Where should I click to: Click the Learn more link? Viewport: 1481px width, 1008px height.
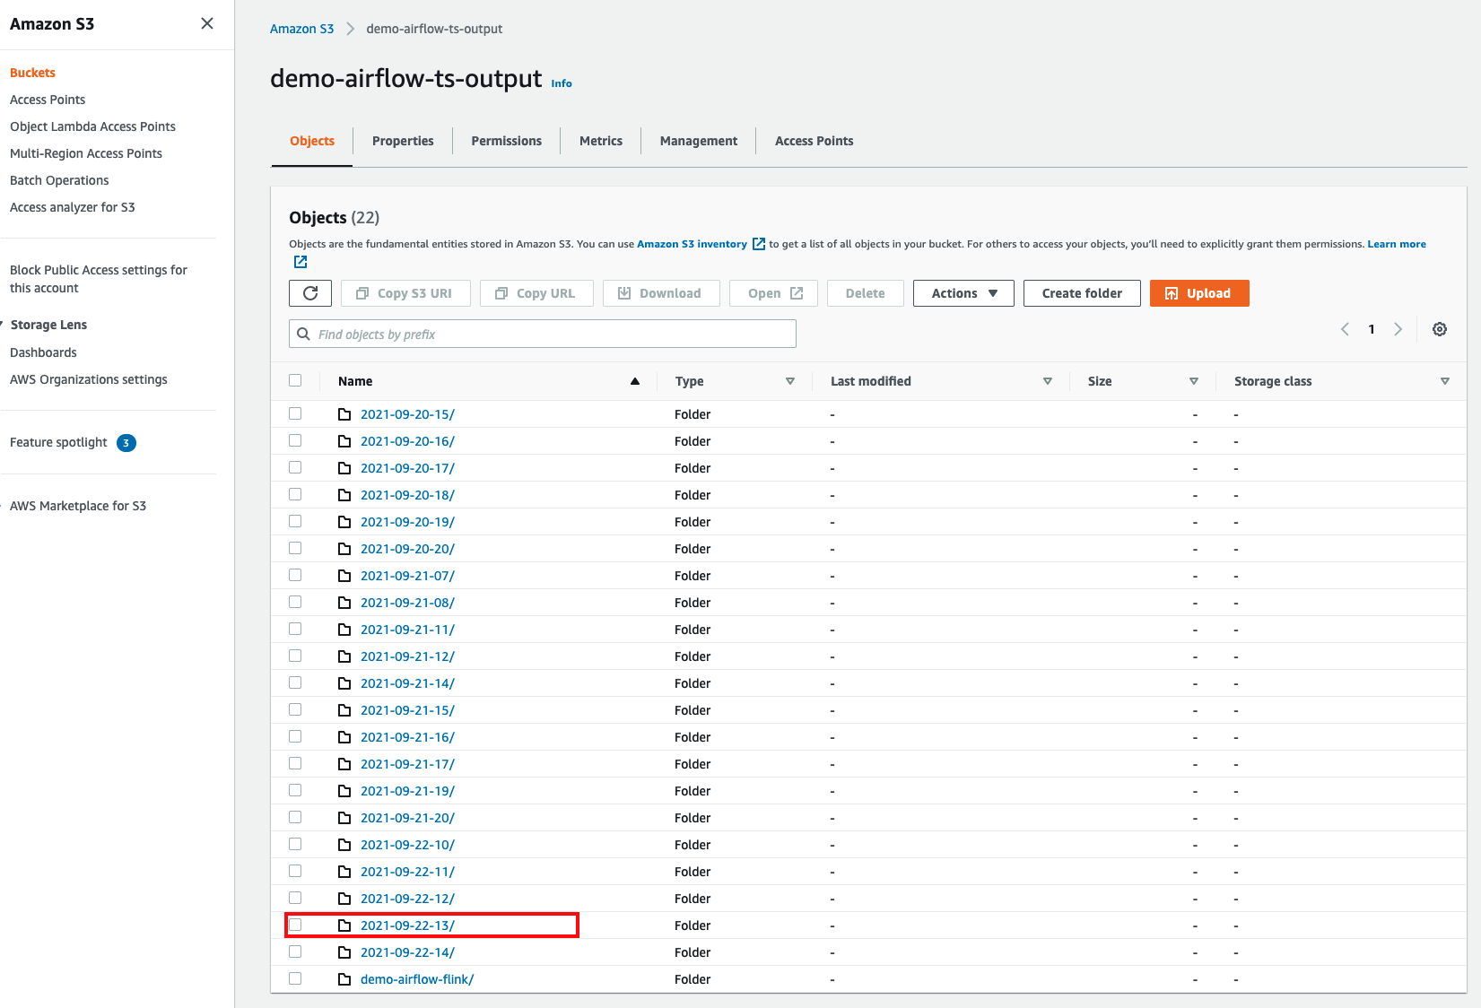(1397, 244)
